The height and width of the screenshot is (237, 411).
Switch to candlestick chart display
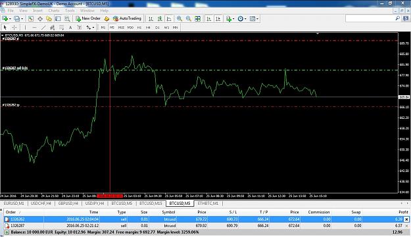160,18
